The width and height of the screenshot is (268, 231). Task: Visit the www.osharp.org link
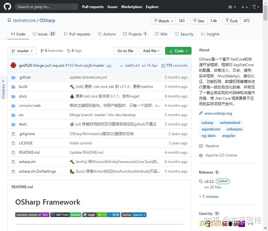(218, 113)
